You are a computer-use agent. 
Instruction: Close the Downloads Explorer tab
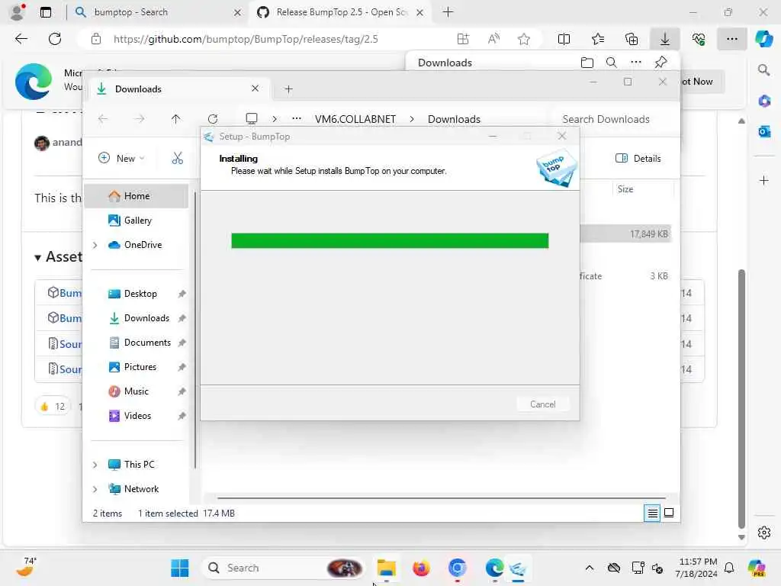[x=255, y=89]
